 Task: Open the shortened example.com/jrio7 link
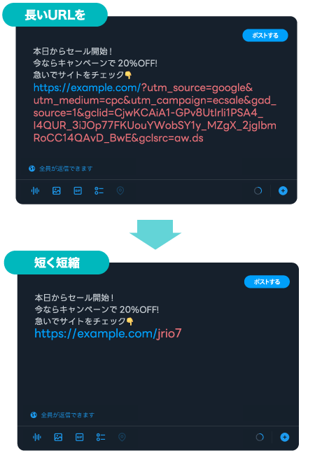(108, 333)
